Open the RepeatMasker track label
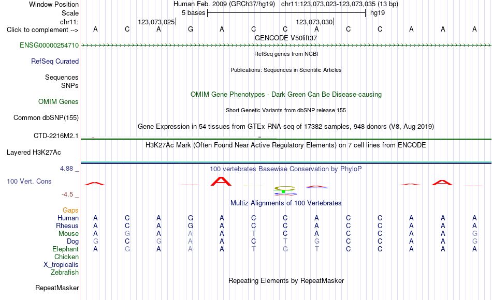 pyautogui.click(x=57, y=288)
